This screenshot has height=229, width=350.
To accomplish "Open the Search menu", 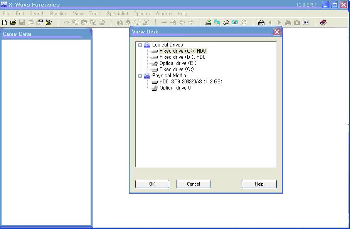I will 37,13.
